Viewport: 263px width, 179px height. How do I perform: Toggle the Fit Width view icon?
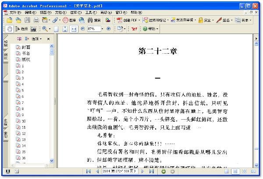(x=74, y=29)
